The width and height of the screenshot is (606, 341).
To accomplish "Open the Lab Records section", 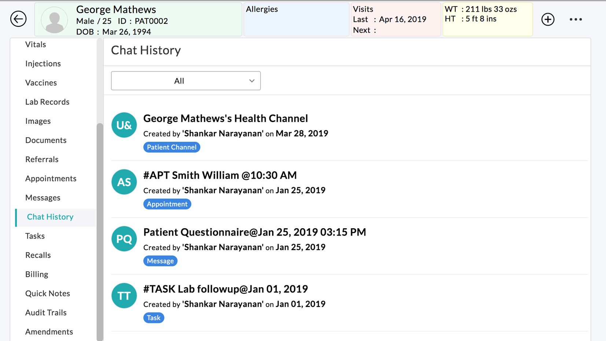I will (x=47, y=102).
